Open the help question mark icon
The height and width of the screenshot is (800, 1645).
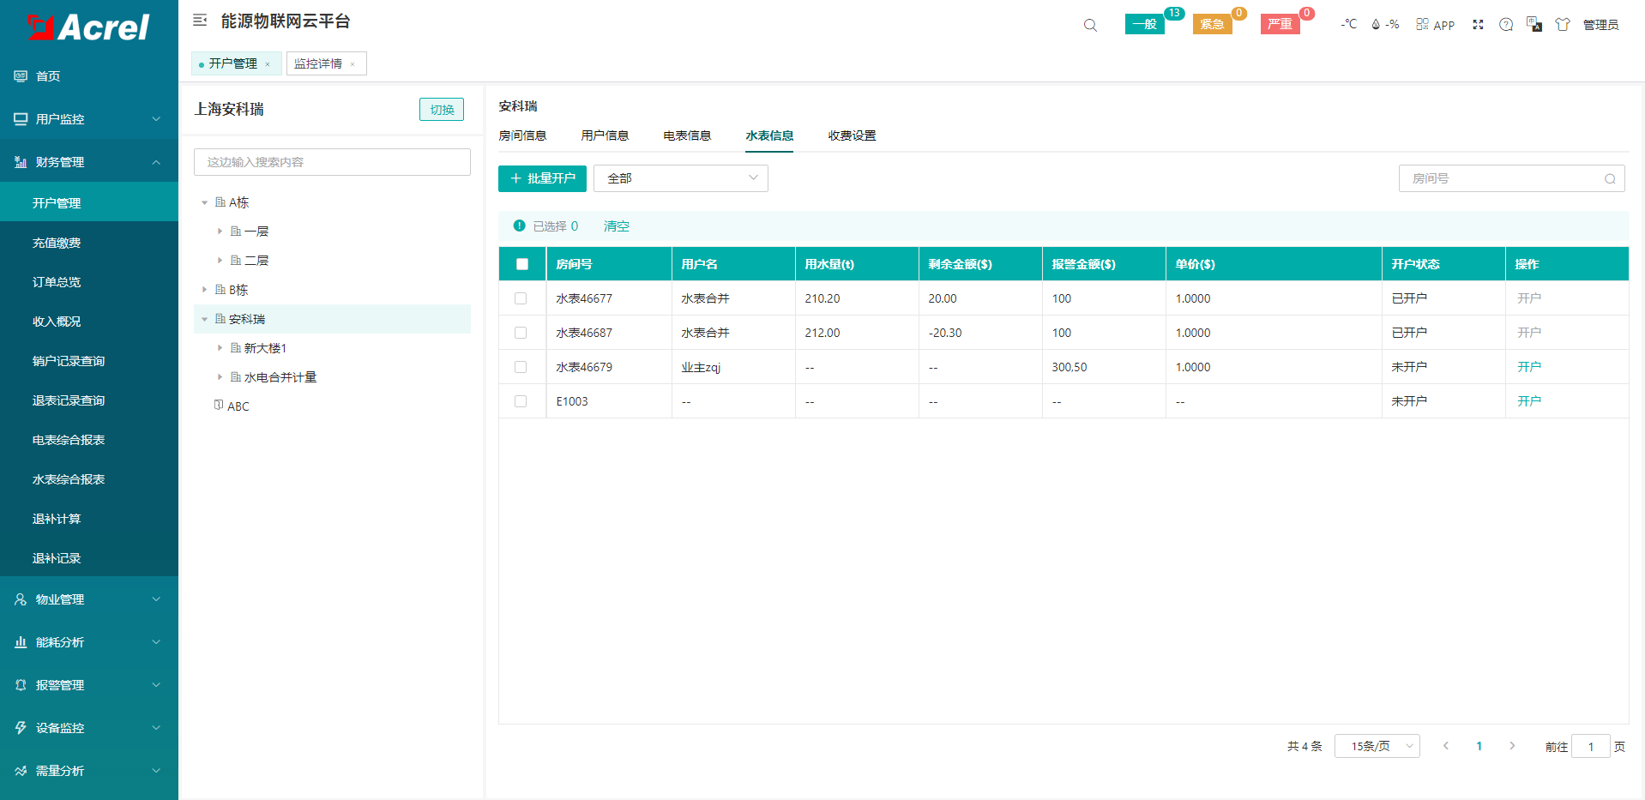click(1506, 25)
